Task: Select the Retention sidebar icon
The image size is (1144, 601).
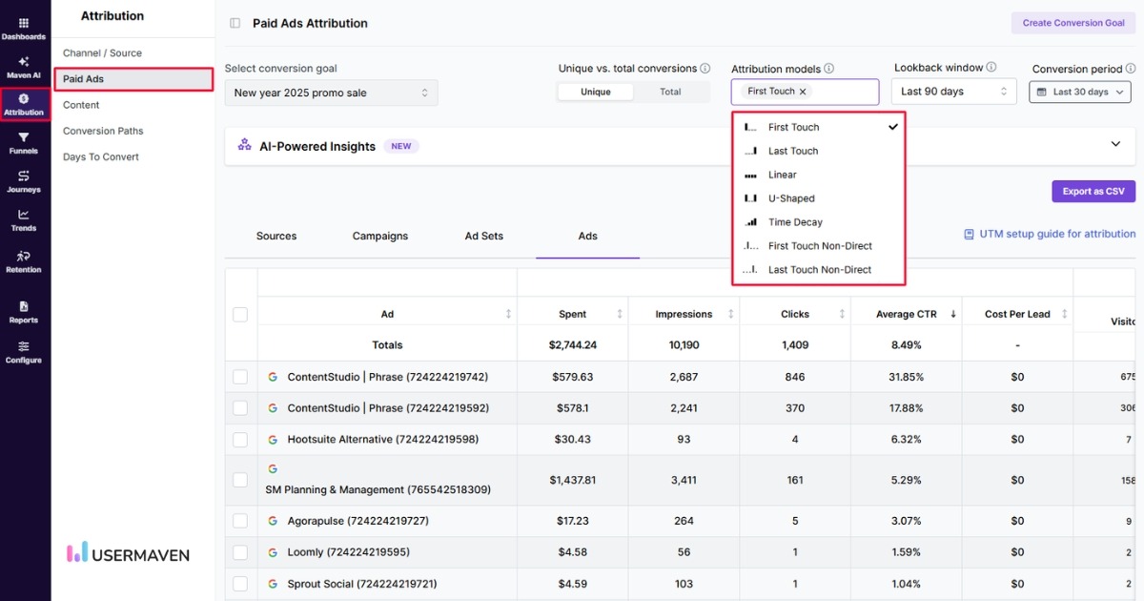Action: (x=24, y=261)
